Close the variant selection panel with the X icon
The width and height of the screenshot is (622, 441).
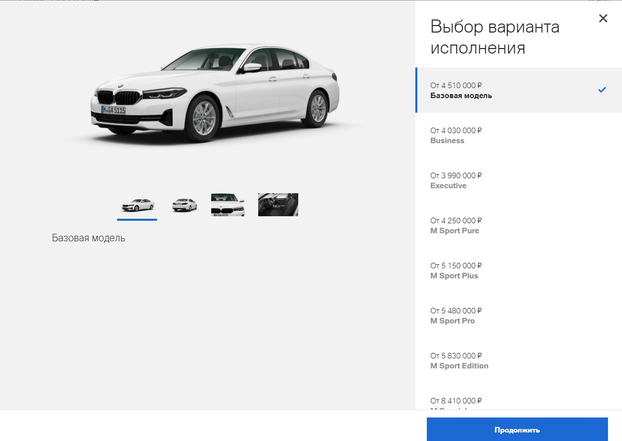603,19
